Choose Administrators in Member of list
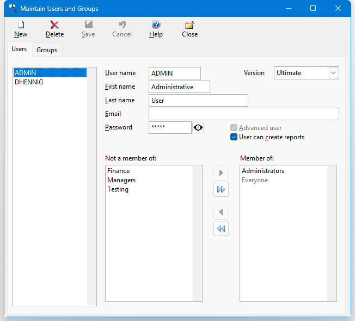This screenshot has height=321, width=355. [x=263, y=171]
